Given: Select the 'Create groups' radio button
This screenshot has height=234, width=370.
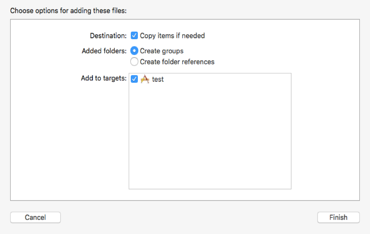Looking at the screenshot, I should click(x=135, y=51).
